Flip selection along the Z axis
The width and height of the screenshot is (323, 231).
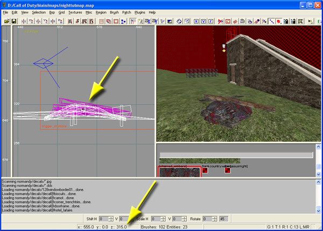tap(53, 21)
